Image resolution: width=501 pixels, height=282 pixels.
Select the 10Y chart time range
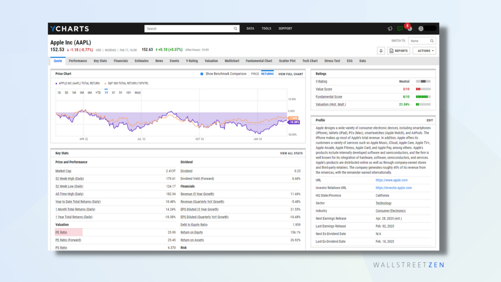[x=128, y=93]
